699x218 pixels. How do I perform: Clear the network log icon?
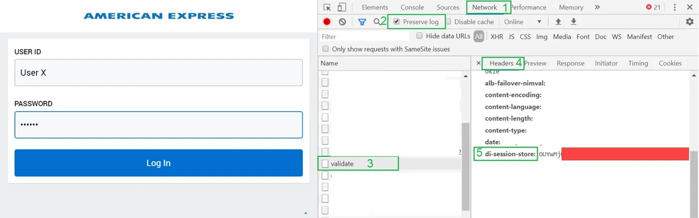(x=342, y=22)
